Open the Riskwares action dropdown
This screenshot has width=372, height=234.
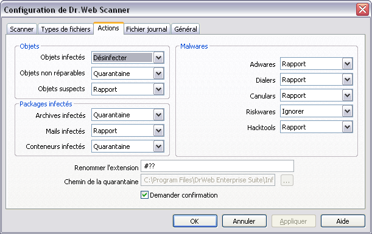(x=347, y=111)
